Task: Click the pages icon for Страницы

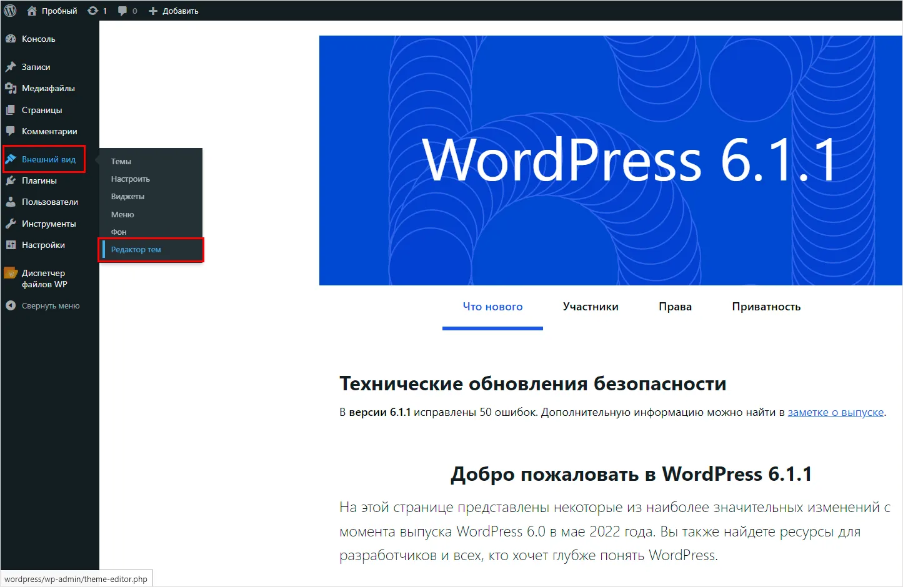Action: (x=11, y=110)
